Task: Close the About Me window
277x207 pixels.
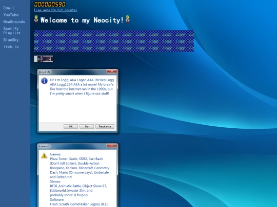Action: click(112, 71)
